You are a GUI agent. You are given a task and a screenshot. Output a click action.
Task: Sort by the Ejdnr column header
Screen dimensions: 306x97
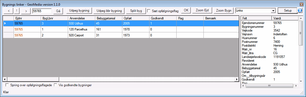coord(27,18)
